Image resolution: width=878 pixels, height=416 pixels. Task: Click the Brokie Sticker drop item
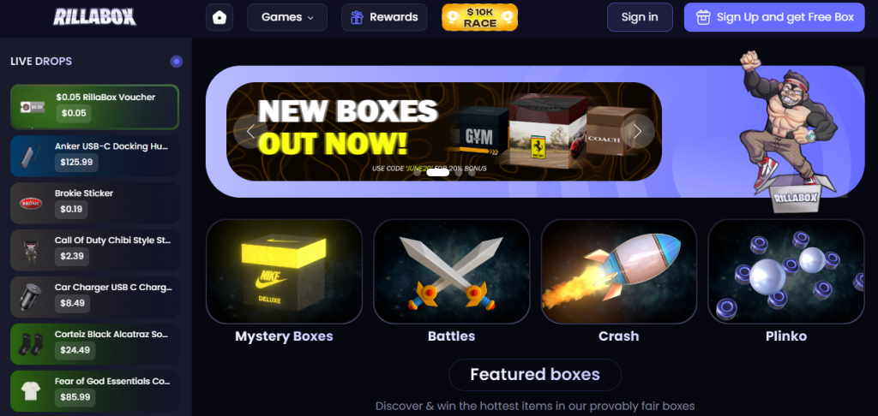(94, 203)
